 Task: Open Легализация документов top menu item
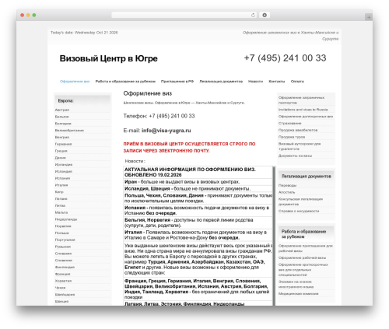221,82
